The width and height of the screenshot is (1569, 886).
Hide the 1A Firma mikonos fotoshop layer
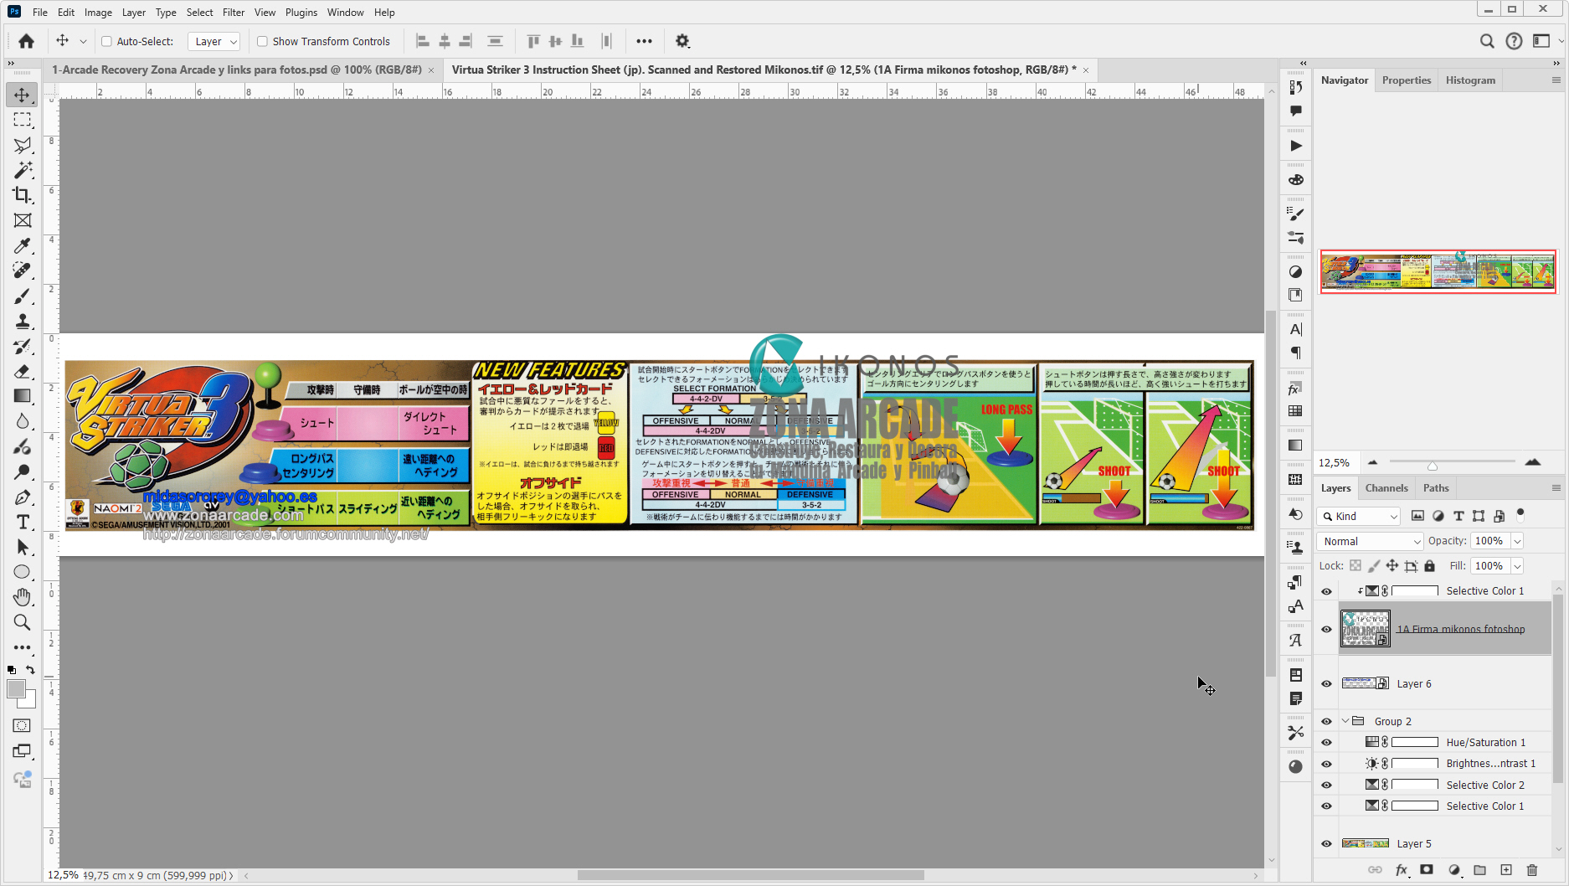click(x=1326, y=629)
